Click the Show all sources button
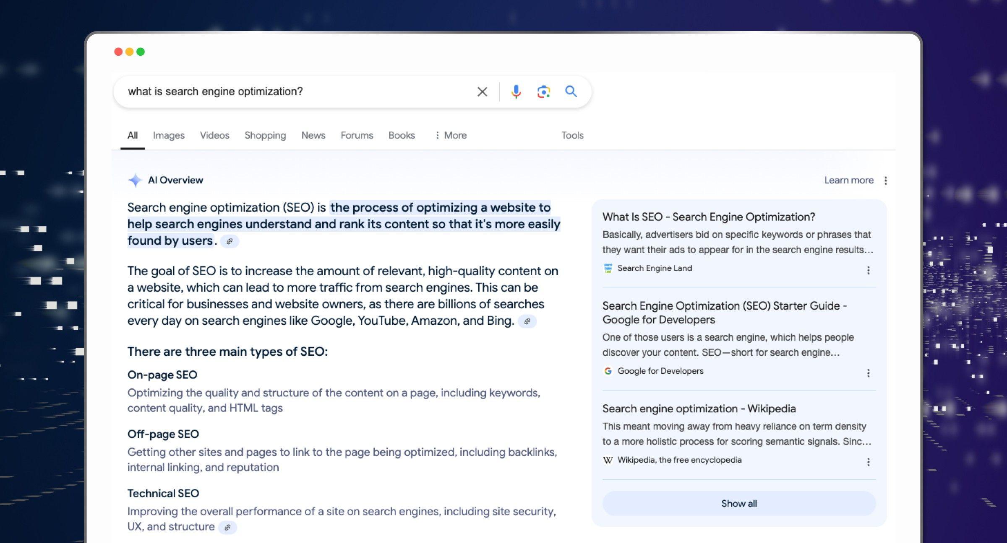This screenshot has height=543, width=1007. point(739,503)
